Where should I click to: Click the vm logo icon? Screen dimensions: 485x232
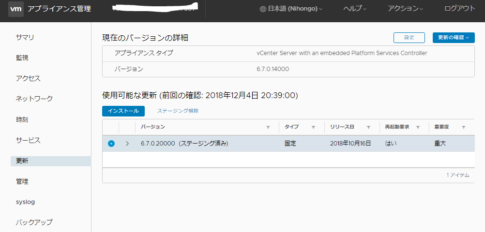point(16,9)
